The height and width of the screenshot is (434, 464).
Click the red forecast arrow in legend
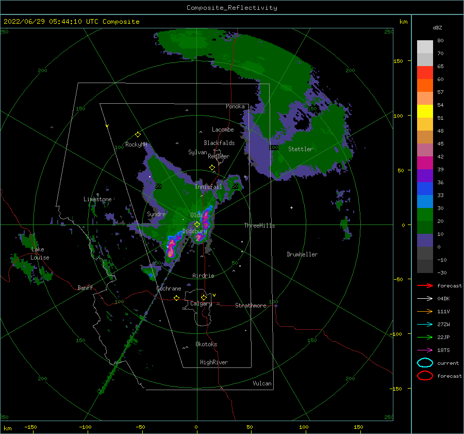425,285
